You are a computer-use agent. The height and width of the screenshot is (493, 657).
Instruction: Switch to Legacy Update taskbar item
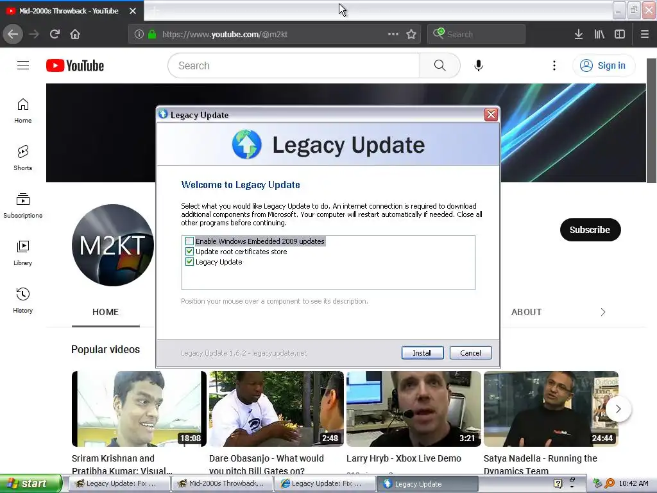(427, 484)
